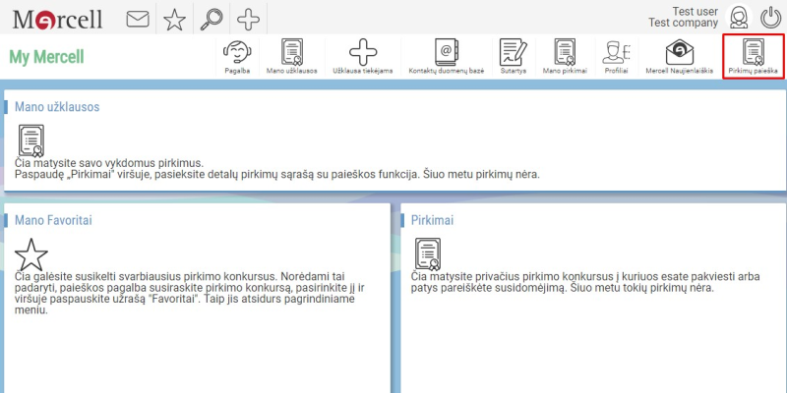787x393 pixels.
Task: Click the My Mercell heading link
Action: coord(46,57)
